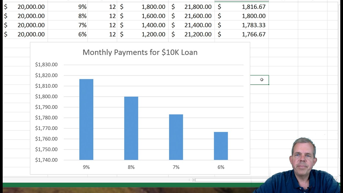Click the $1,740.00 axis label

[46, 160]
